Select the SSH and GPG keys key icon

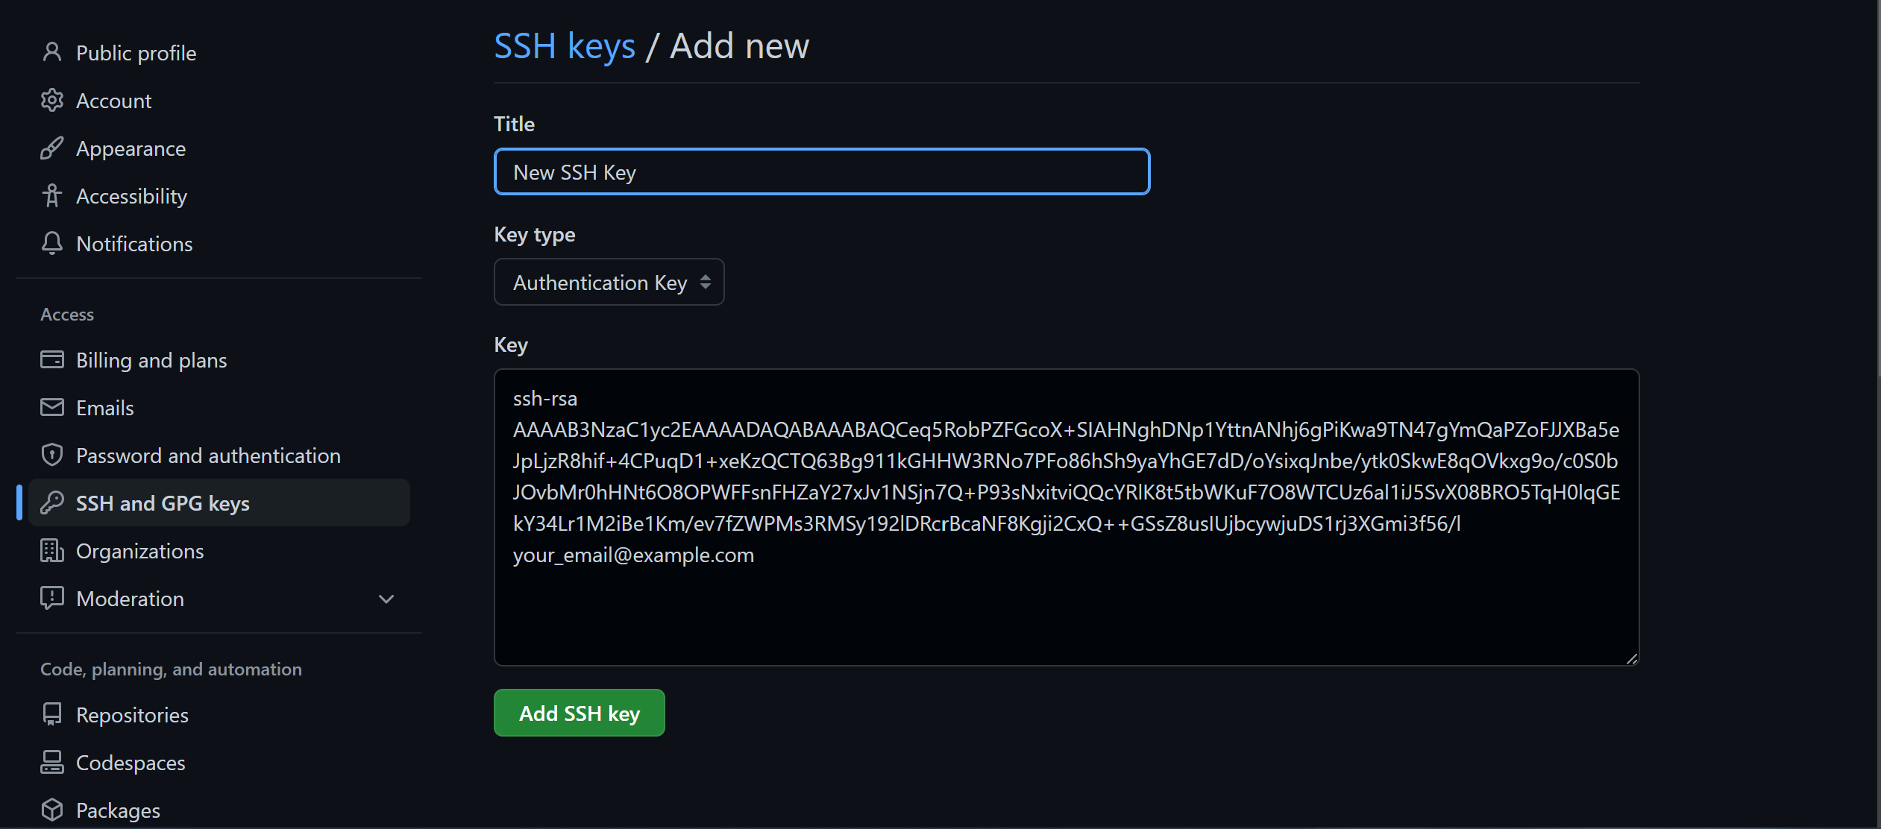pyautogui.click(x=52, y=502)
